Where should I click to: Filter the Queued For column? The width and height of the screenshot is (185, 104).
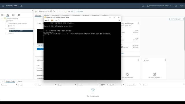(x=107, y=85)
